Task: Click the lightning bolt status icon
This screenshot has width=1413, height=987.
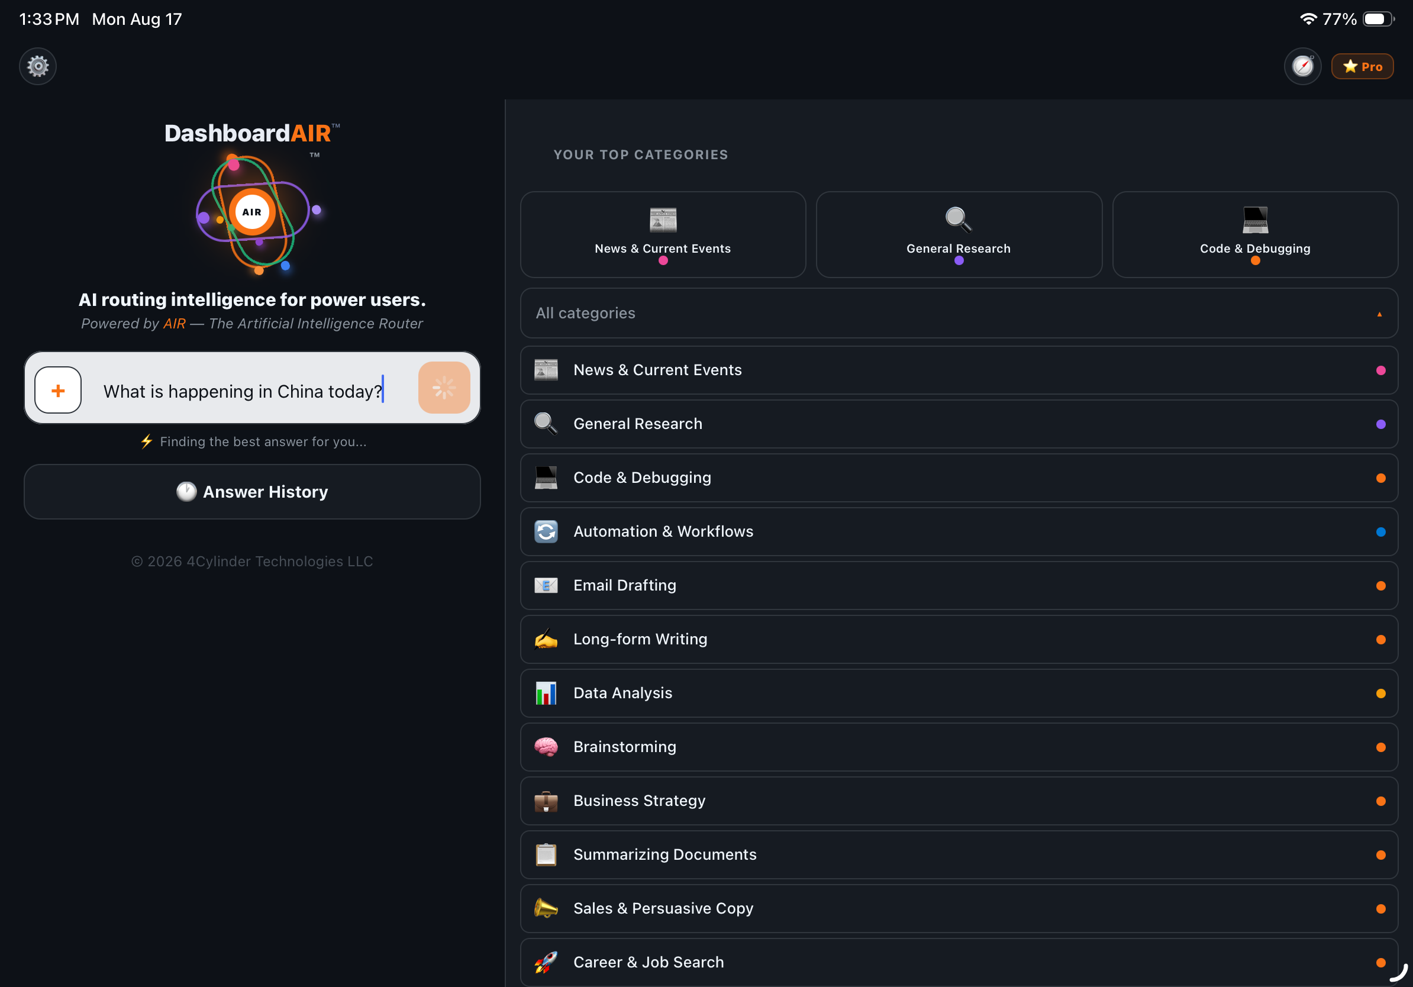Action: click(x=147, y=441)
